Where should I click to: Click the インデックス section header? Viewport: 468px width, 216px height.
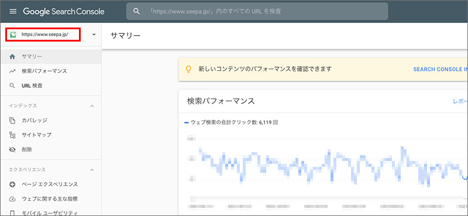[x=23, y=106]
